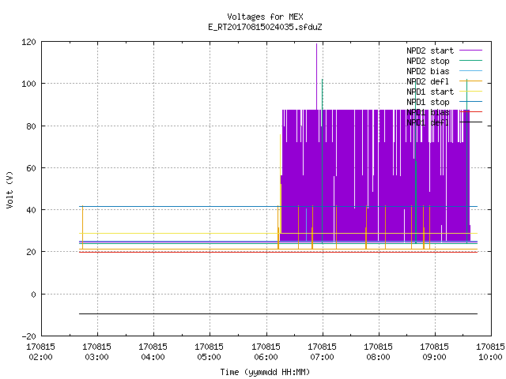Click the y-axis tick value 0
The height and width of the screenshot is (379, 506).
(x=33, y=295)
